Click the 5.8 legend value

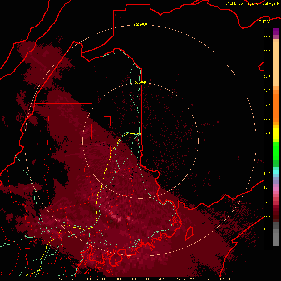coord(267,105)
